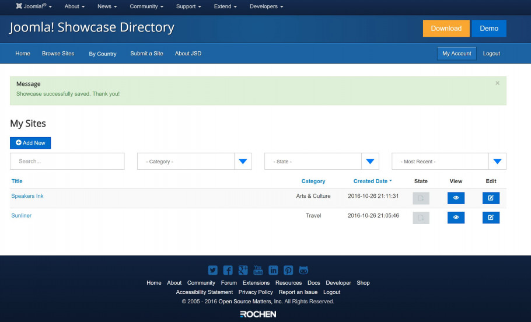Open the Speakers Ink title link
Image resolution: width=531 pixels, height=322 pixels.
tap(27, 196)
